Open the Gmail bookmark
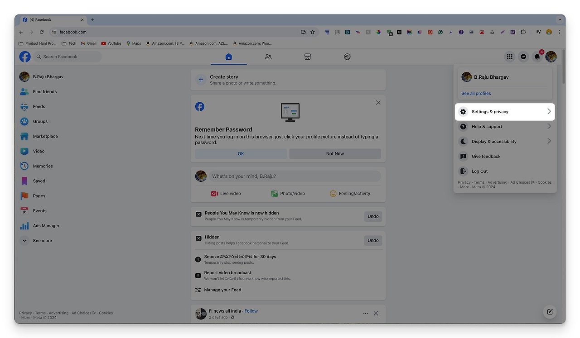This screenshot has height=338, width=580. coord(89,43)
